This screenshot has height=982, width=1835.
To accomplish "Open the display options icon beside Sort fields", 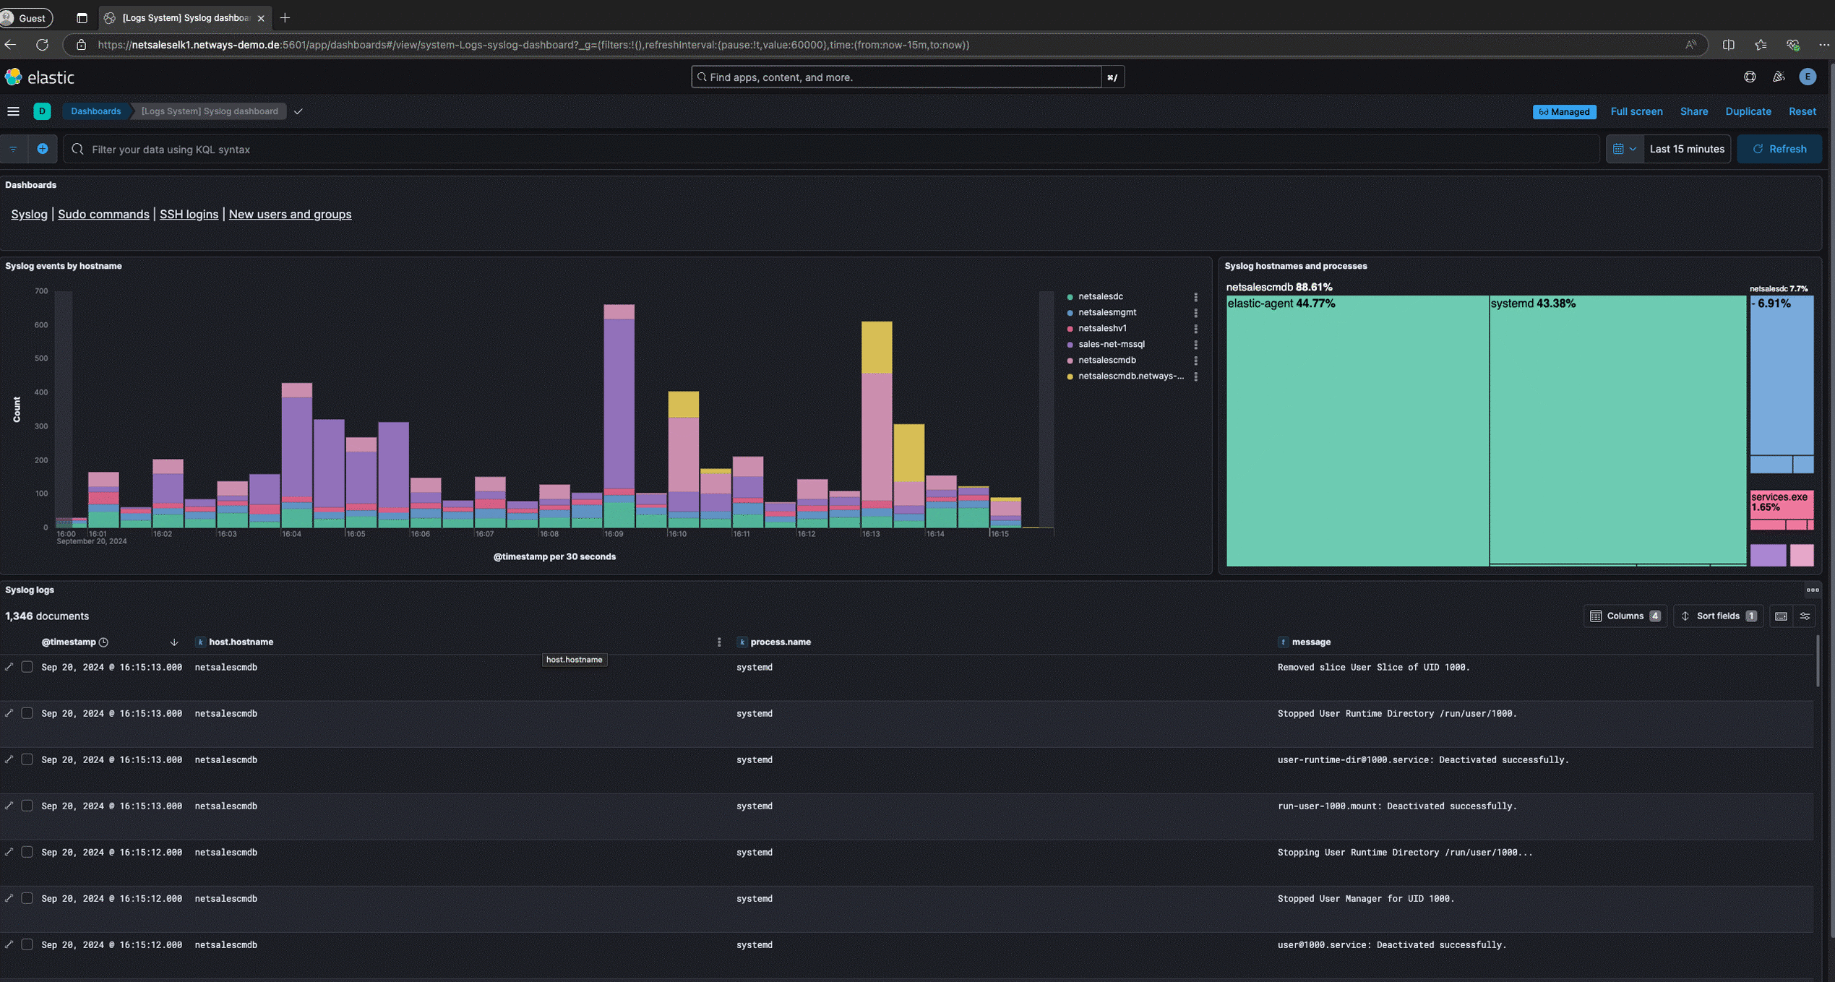I will coord(1779,616).
